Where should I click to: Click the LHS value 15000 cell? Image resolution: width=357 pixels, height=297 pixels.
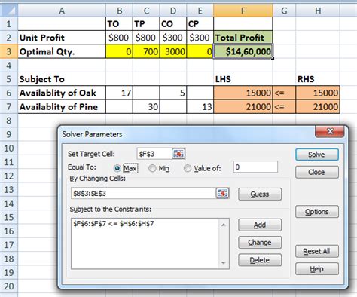click(x=243, y=93)
